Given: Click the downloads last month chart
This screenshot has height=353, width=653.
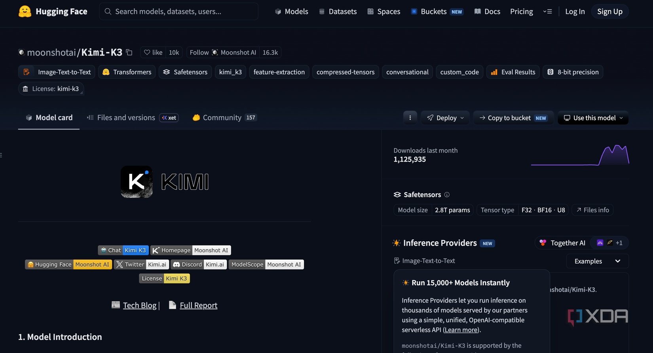Looking at the screenshot, I should (x=580, y=155).
